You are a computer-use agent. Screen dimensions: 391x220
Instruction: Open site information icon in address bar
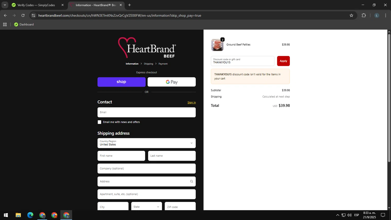pyautogui.click(x=33, y=15)
